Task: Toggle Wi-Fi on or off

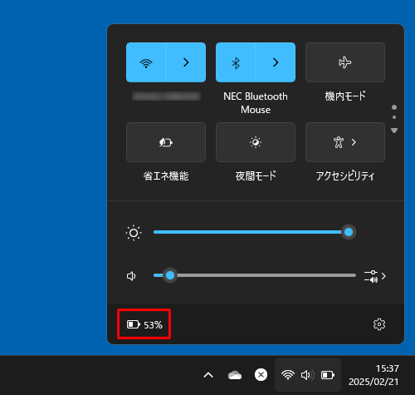Action: tap(146, 62)
